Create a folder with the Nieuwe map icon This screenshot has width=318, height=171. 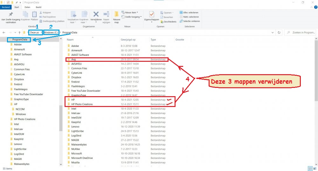click(x=116, y=15)
